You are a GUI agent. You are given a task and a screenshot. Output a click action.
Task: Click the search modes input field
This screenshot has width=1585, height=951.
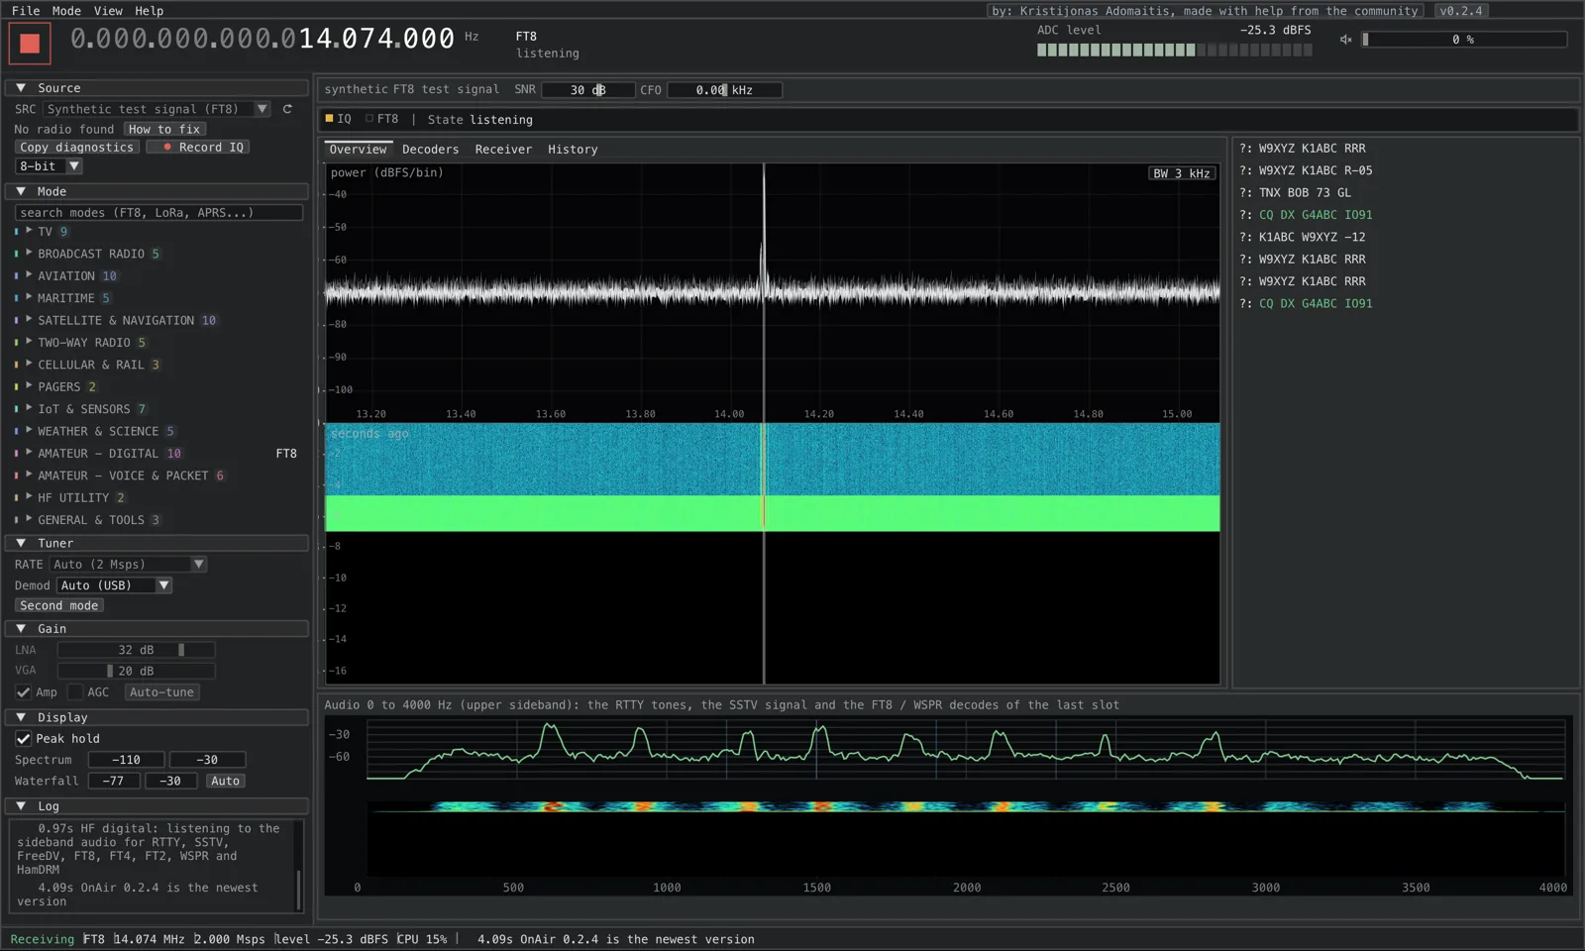point(158,212)
